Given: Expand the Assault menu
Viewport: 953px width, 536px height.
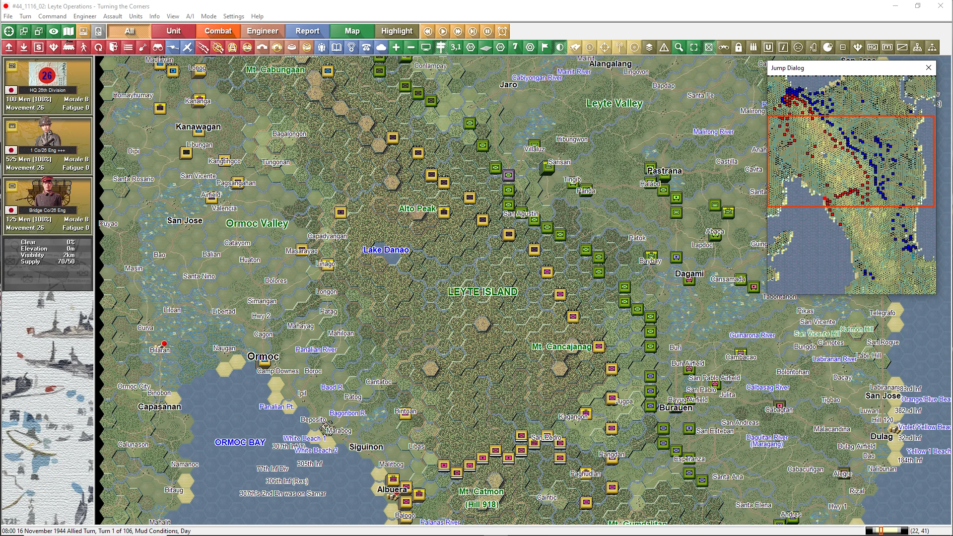Looking at the screenshot, I should [113, 16].
